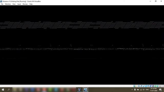
Task: Click the hard disk activity indicator icon
Action: pos(134,86)
